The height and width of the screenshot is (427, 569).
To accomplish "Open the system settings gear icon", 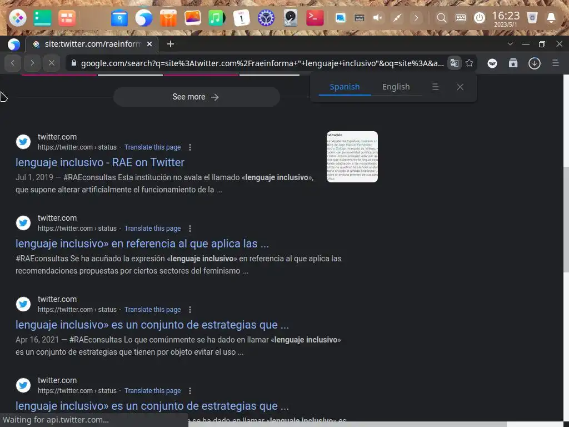I will coord(266,18).
